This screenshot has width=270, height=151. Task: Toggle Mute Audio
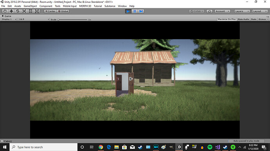tap(243, 19)
